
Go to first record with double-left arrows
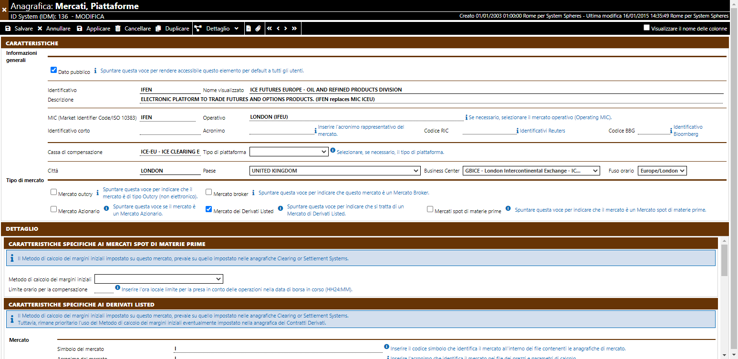(x=270, y=29)
